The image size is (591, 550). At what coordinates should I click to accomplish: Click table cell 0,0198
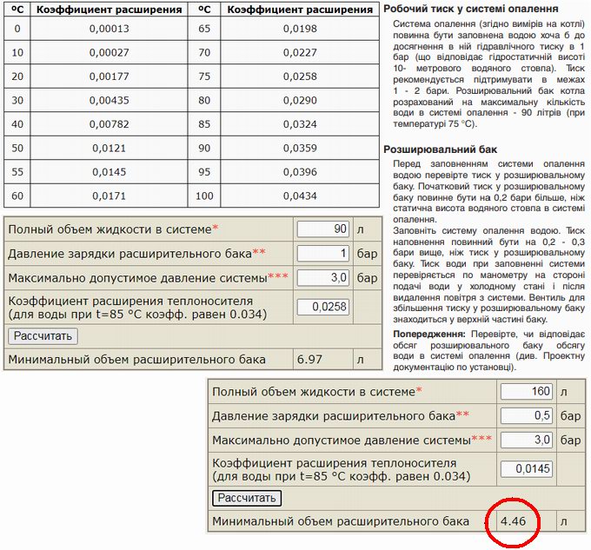300,29
